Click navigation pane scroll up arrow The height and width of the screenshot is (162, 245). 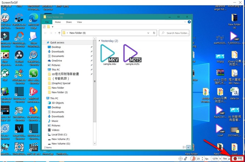(x=95, y=39)
